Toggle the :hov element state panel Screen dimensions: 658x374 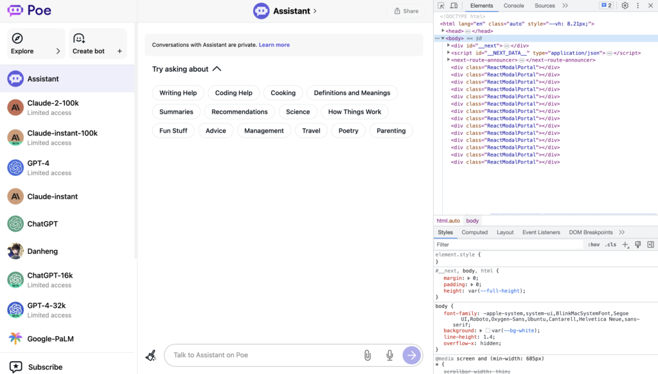pyautogui.click(x=593, y=244)
